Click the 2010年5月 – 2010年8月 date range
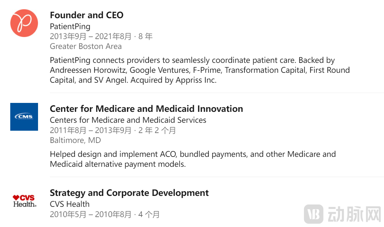 click(91, 214)
